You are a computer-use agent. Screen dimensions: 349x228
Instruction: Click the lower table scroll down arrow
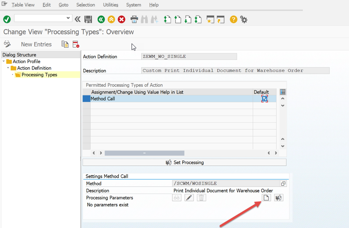click(283, 146)
